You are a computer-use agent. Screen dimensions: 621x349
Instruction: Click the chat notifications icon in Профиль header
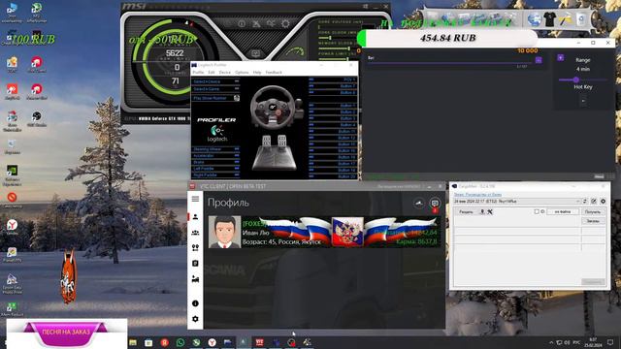pos(435,204)
